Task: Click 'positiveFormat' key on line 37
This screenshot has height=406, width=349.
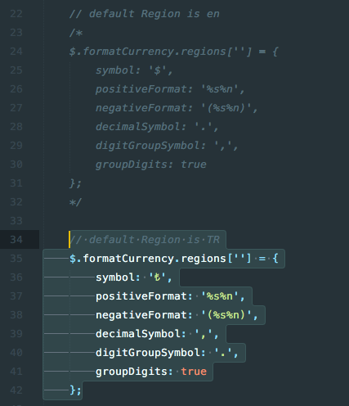Action: (x=141, y=296)
